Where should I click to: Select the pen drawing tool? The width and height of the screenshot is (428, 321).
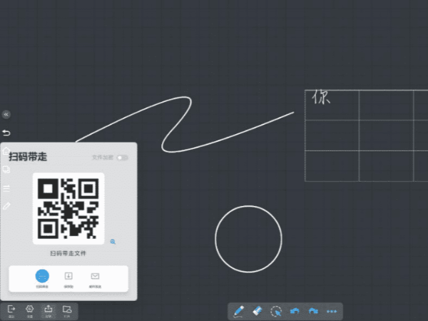[239, 311]
